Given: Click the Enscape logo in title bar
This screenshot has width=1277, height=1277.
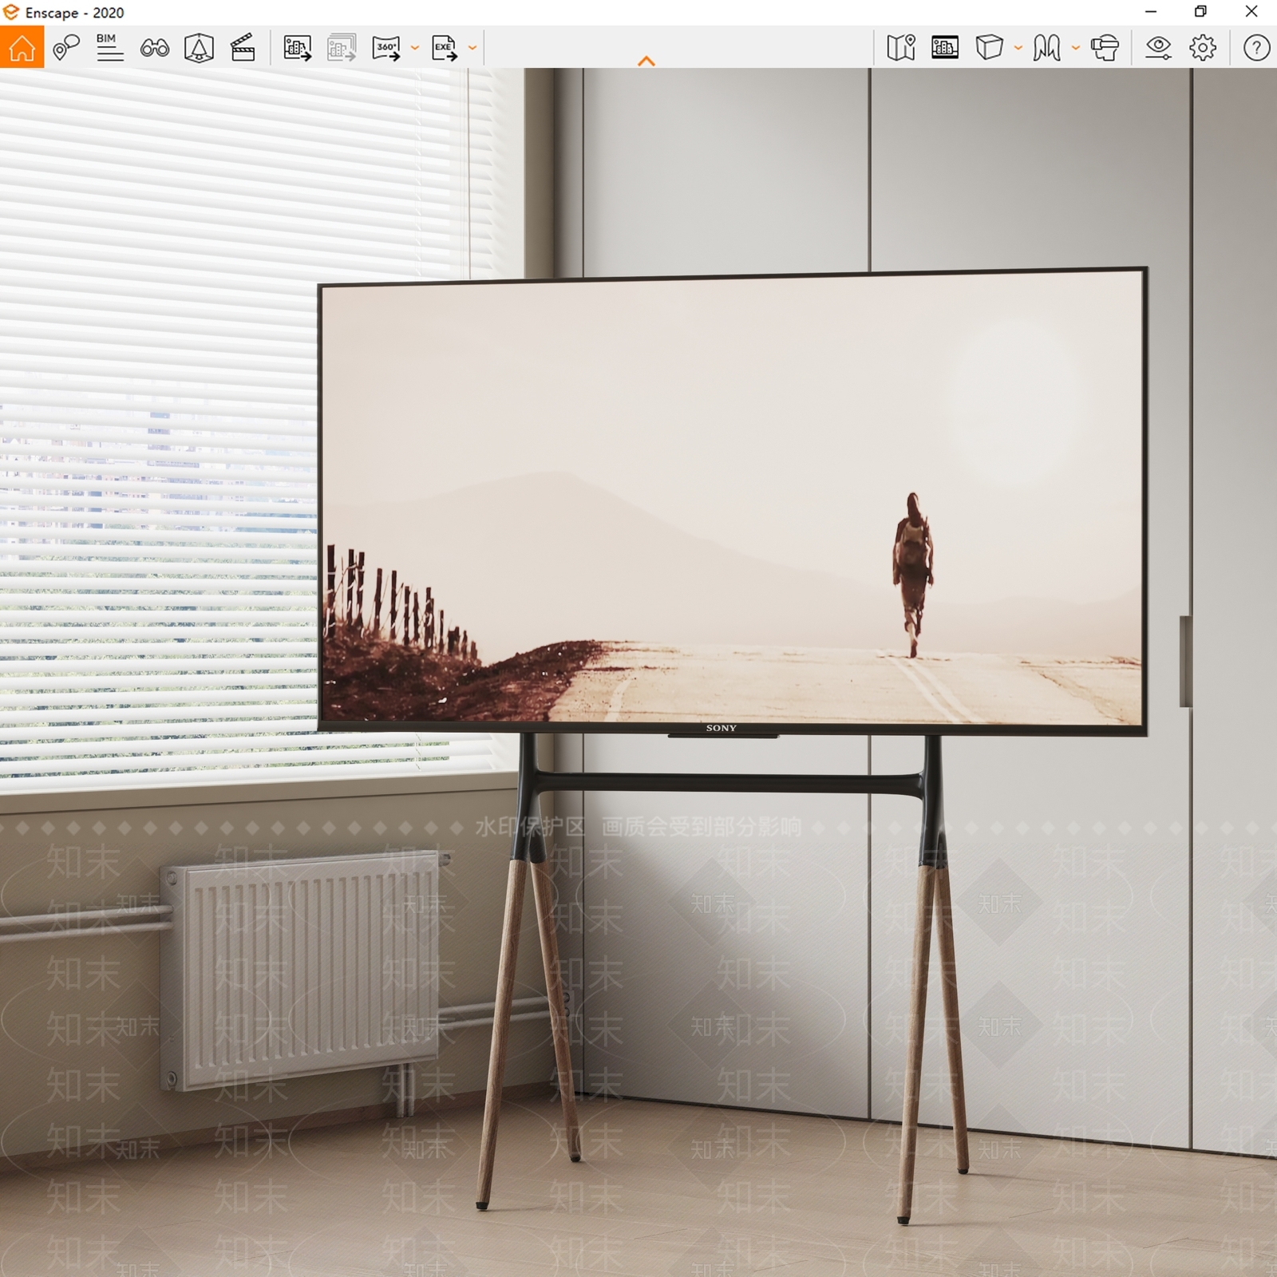Looking at the screenshot, I should pyautogui.click(x=11, y=12).
